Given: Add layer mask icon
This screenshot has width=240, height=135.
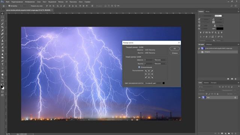Looking at the screenshot, I should (222, 133).
